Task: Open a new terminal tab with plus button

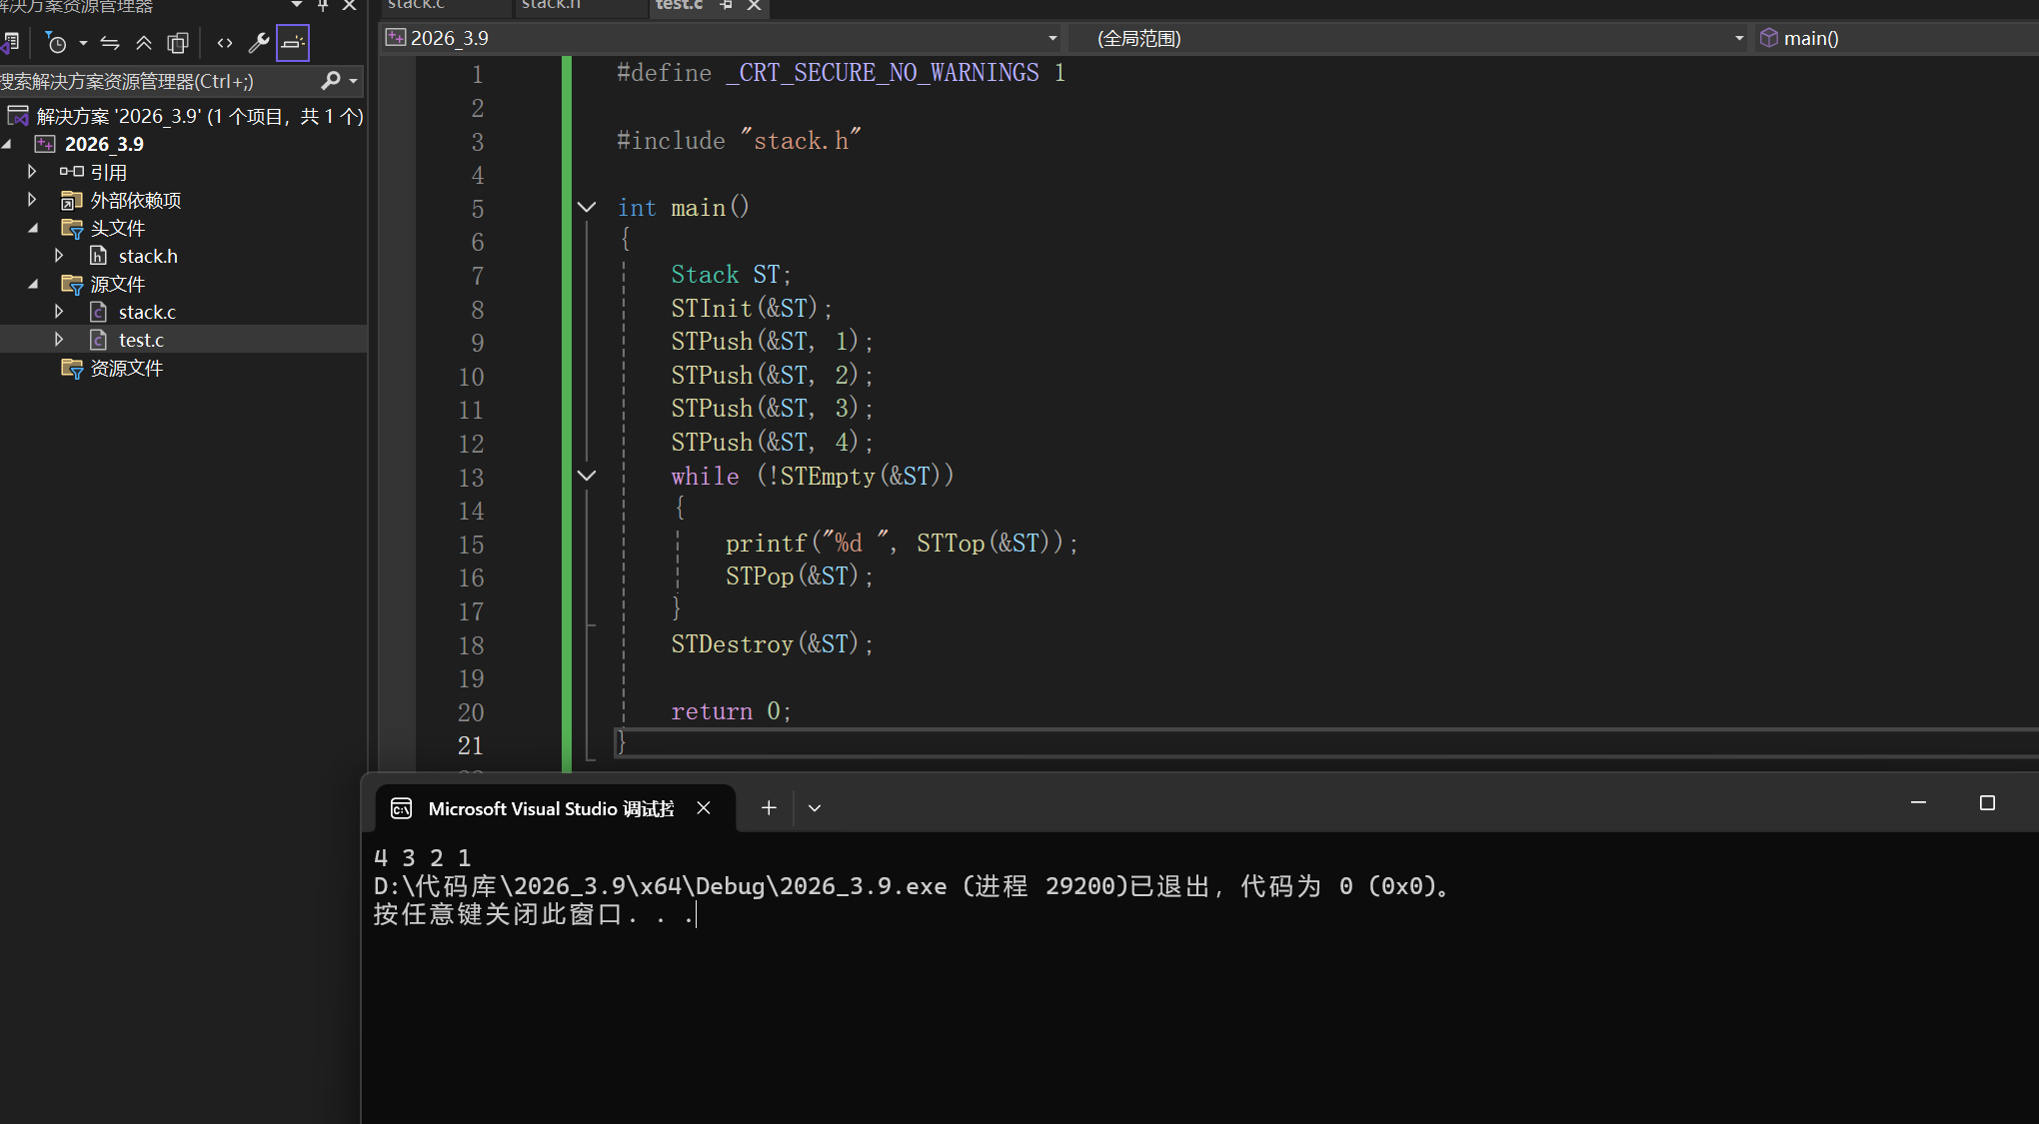Action: click(769, 808)
